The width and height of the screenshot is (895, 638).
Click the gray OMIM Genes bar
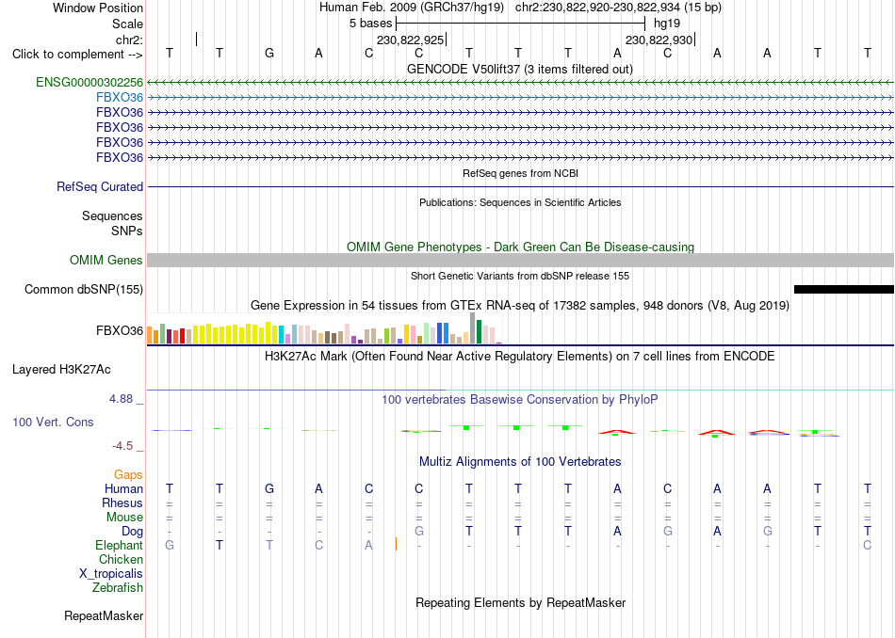(x=520, y=260)
